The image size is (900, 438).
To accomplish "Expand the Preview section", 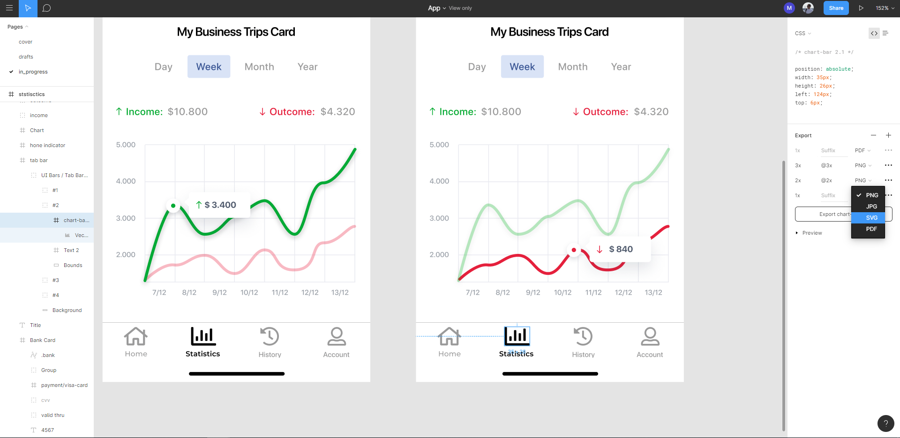I will click(x=797, y=233).
